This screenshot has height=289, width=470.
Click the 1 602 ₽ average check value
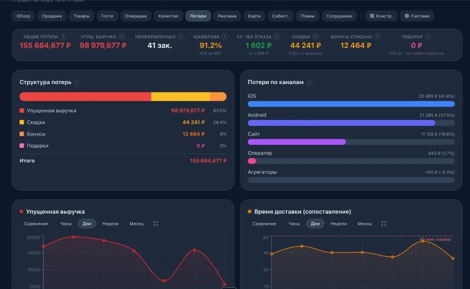[258, 45]
